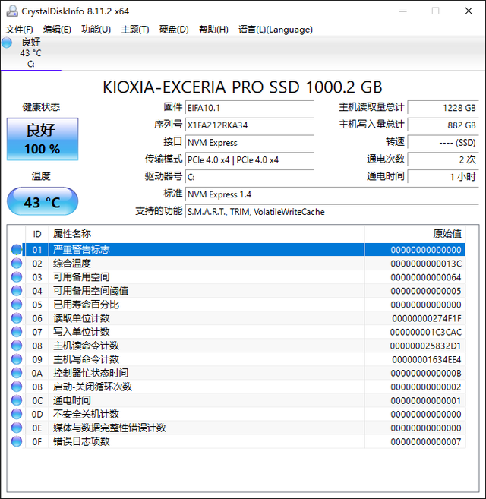Click power-on hours value 1 小时
The height and width of the screenshot is (499, 486).
pos(443,177)
